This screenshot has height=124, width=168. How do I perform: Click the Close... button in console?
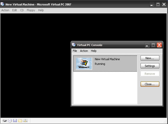point(150,84)
